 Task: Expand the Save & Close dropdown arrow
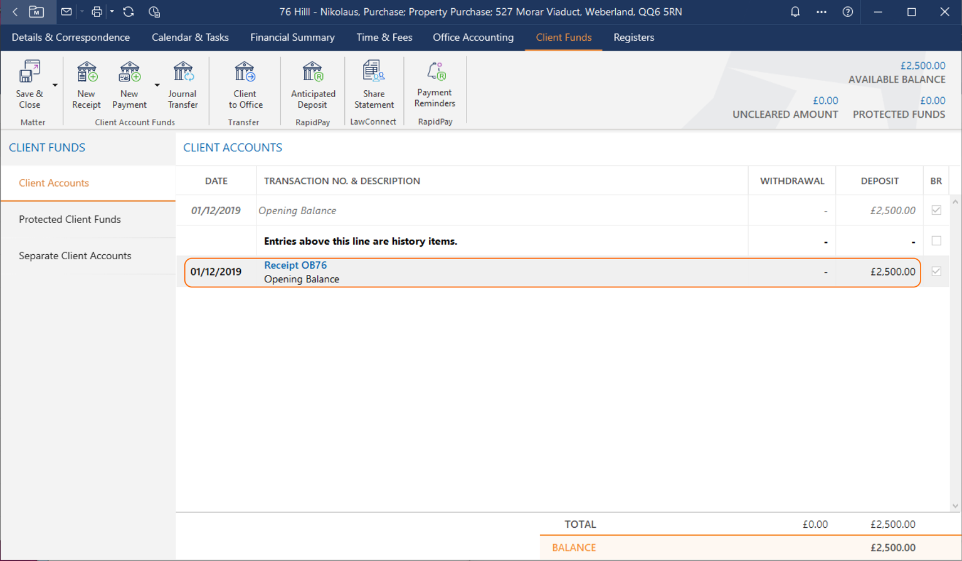click(55, 85)
